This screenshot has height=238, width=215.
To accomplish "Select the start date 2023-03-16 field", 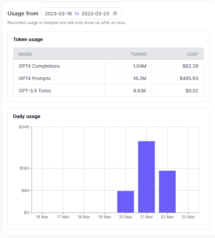I will point(58,14).
